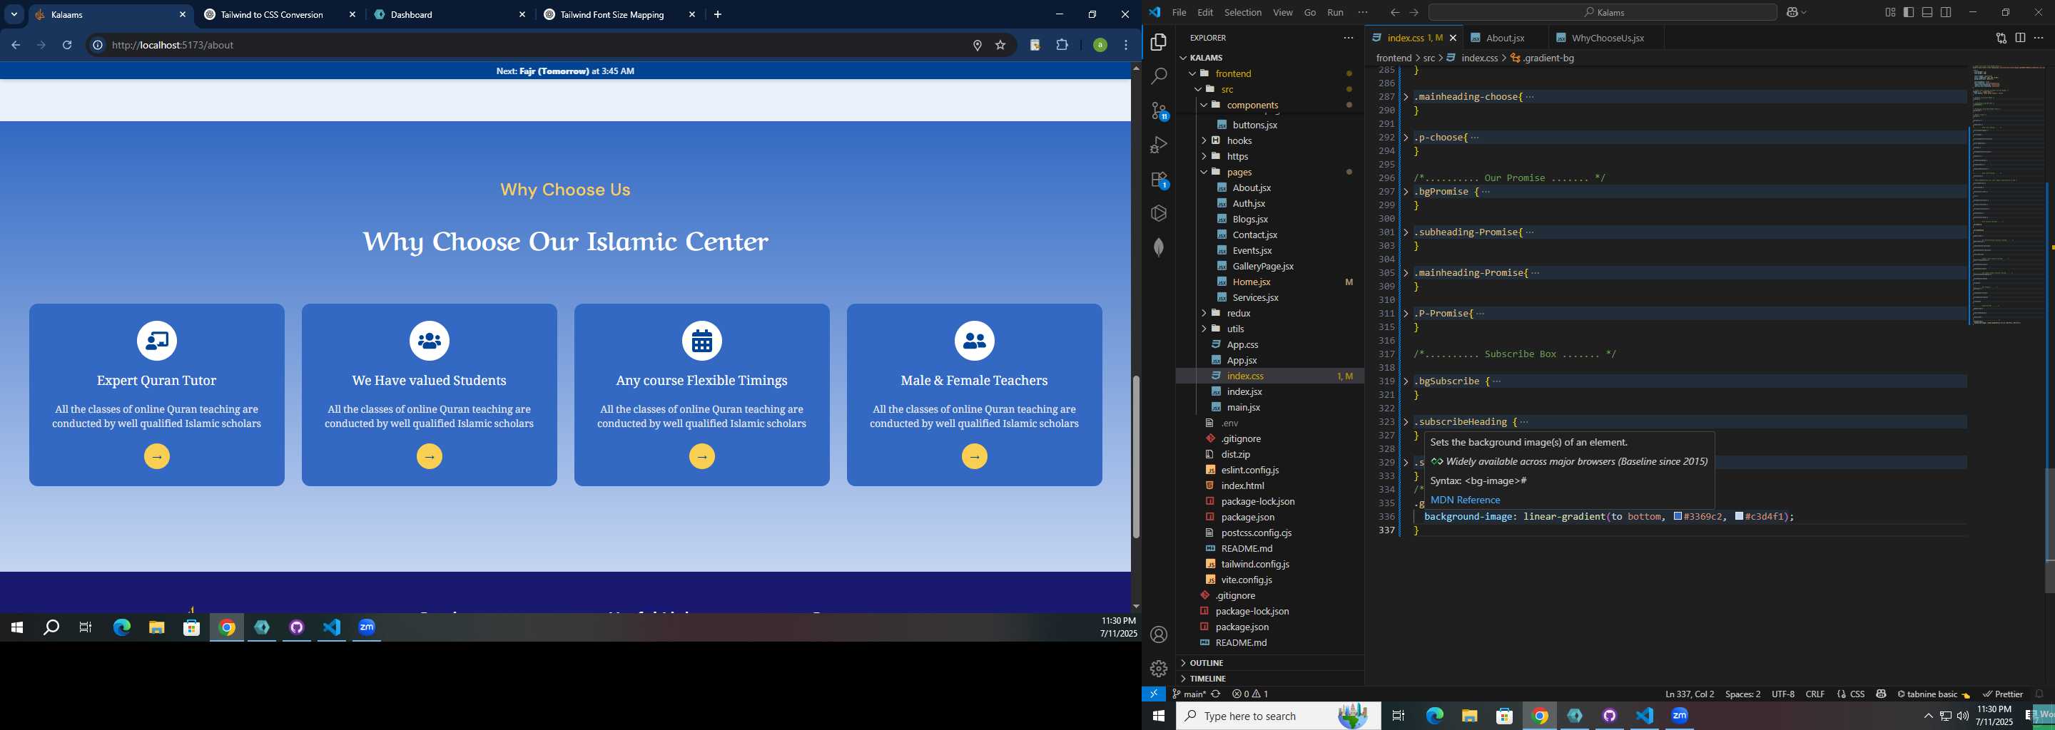Toggle Split Editor Right button

(2020, 38)
